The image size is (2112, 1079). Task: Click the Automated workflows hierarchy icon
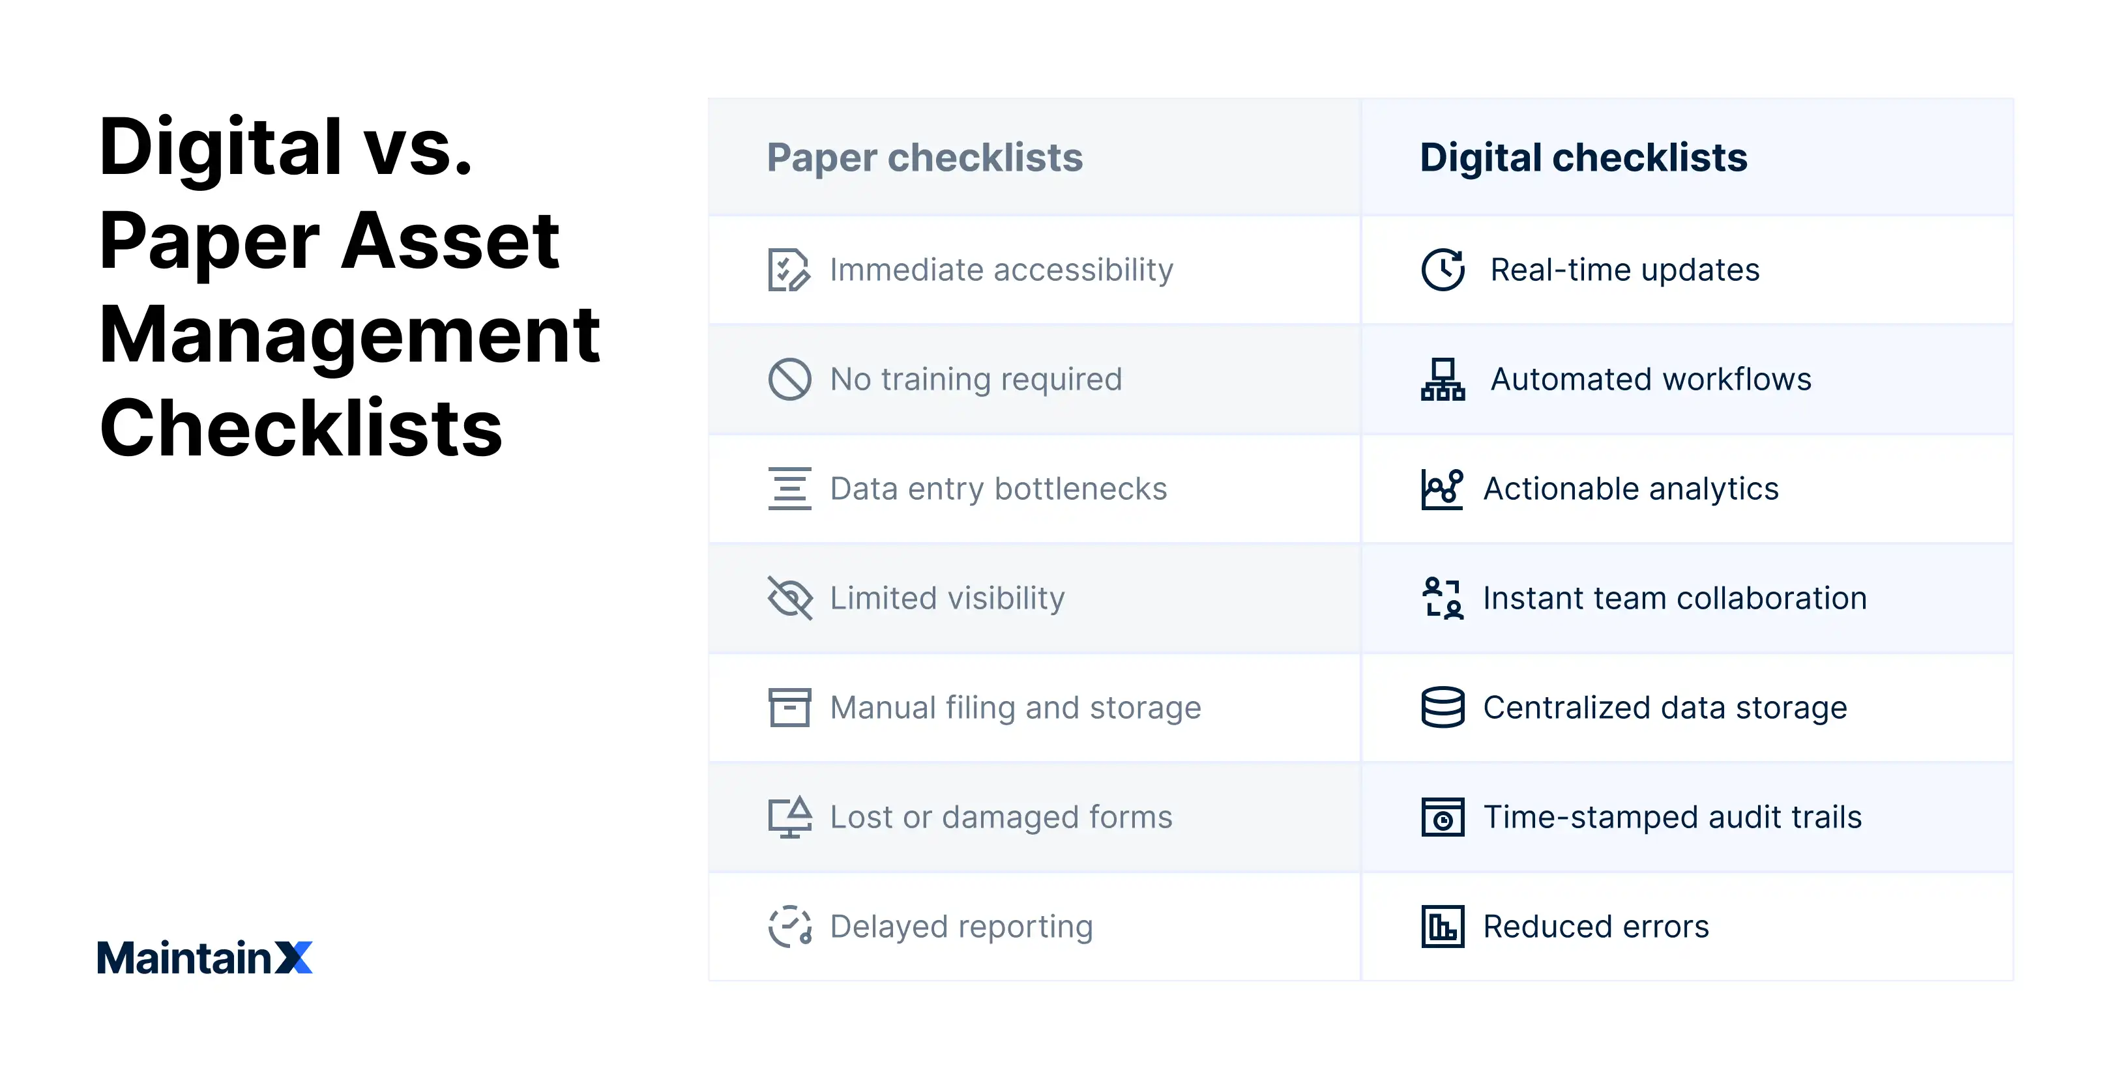coord(1442,379)
